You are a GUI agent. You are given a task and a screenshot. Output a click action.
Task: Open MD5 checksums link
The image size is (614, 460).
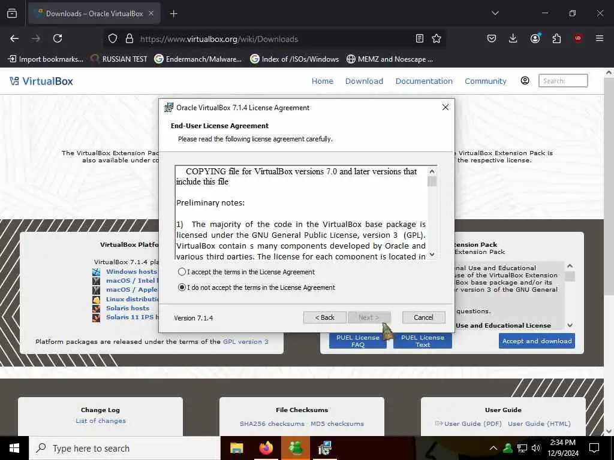[x=337, y=423]
